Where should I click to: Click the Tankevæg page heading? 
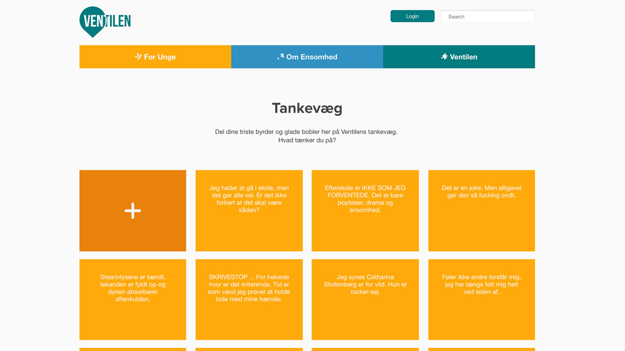click(x=307, y=108)
